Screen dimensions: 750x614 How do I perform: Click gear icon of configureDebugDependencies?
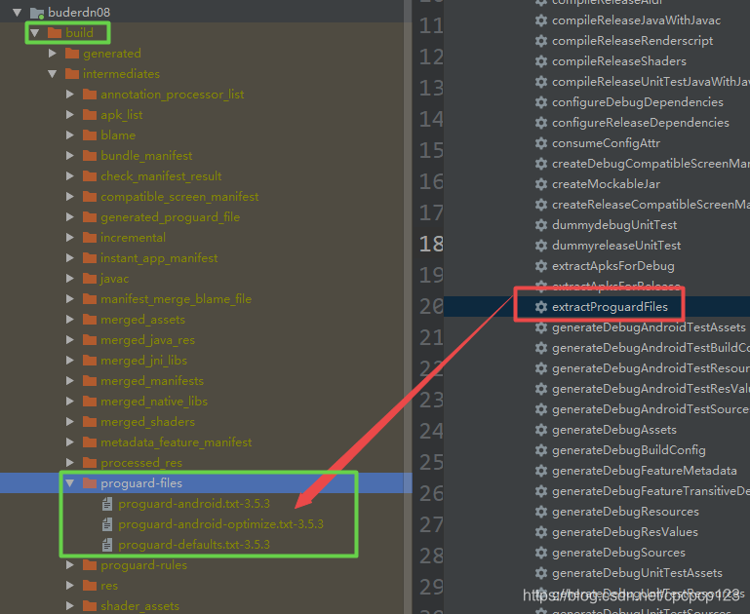click(541, 102)
